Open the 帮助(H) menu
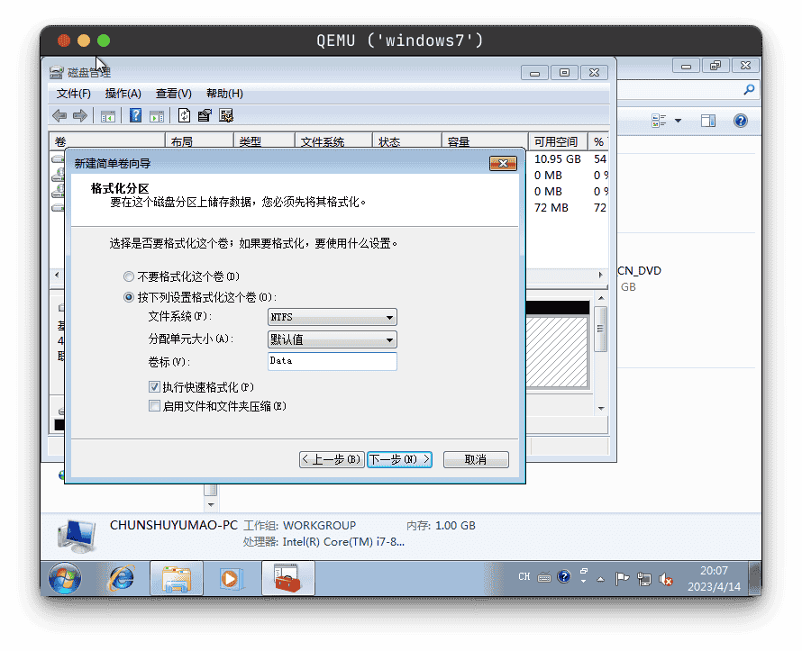The height and width of the screenshot is (651, 802). (x=224, y=94)
